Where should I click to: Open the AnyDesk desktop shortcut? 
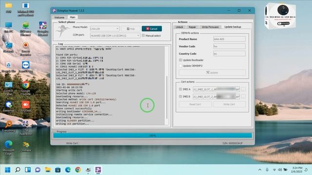(25, 106)
